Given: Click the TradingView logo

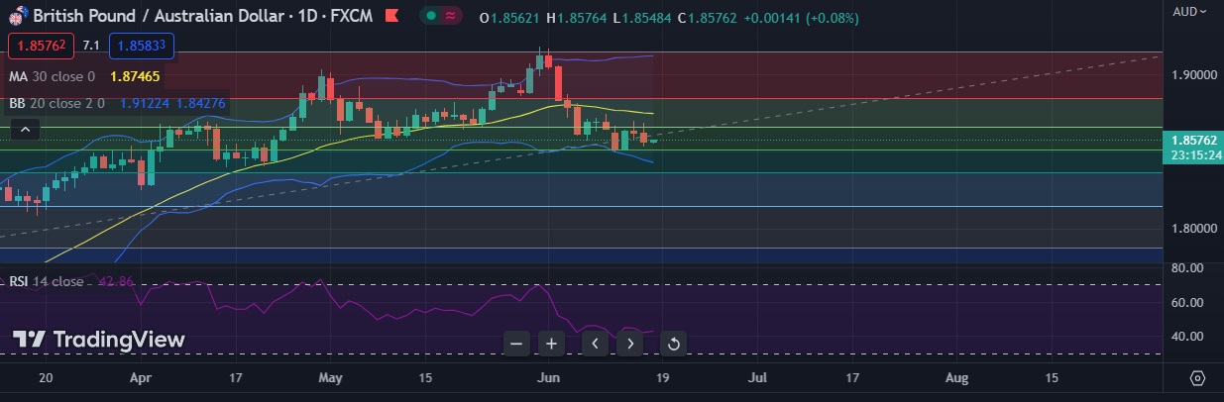Looking at the screenshot, I should click(x=99, y=340).
